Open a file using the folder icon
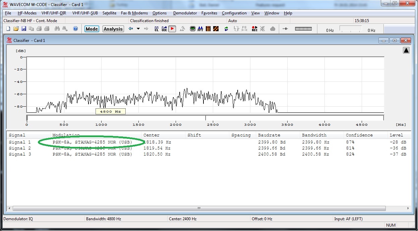 pyautogui.click(x=16, y=29)
